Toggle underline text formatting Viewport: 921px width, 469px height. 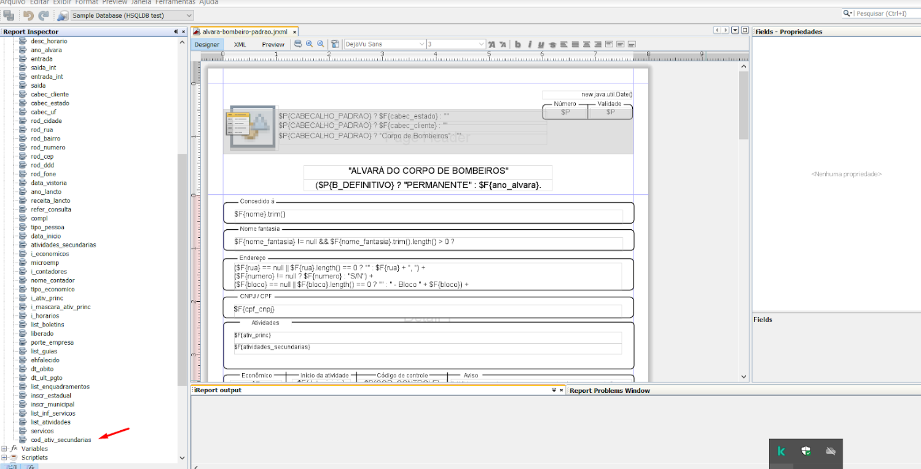541,44
